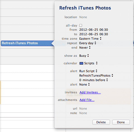This screenshot has width=134, height=132.
Task: Click the 'attachments' label
Action: 68,100
